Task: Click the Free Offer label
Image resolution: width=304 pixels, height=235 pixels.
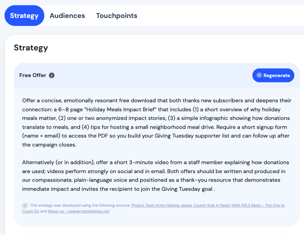Action: pos(33,75)
